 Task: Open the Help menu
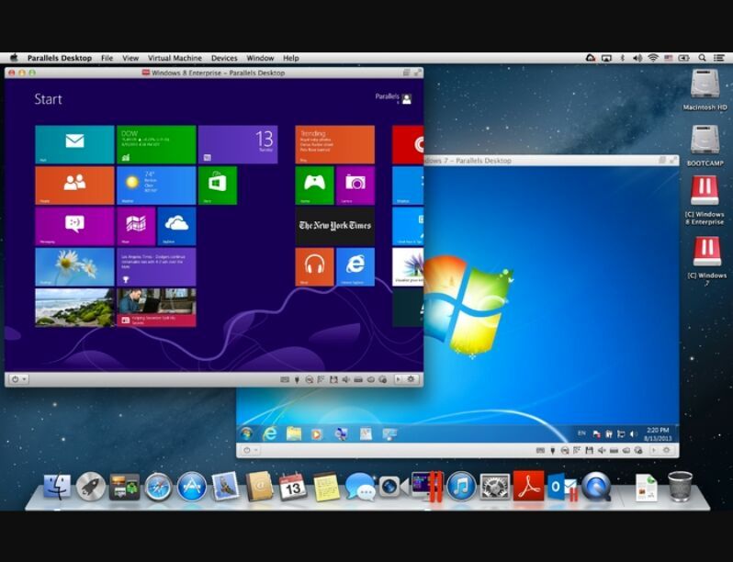pos(291,58)
